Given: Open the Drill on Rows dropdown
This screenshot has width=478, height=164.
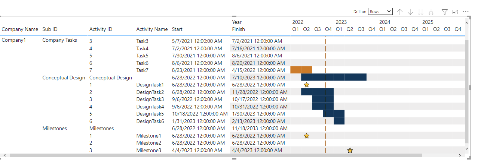Looking at the screenshot, I should [x=380, y=12].
